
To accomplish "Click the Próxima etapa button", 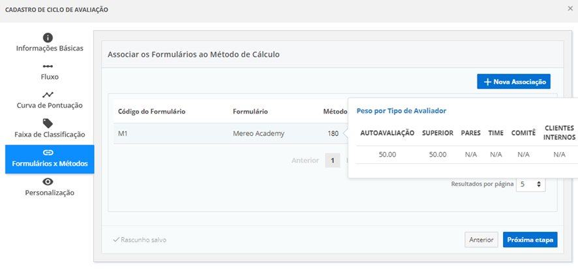I will 530,240.
